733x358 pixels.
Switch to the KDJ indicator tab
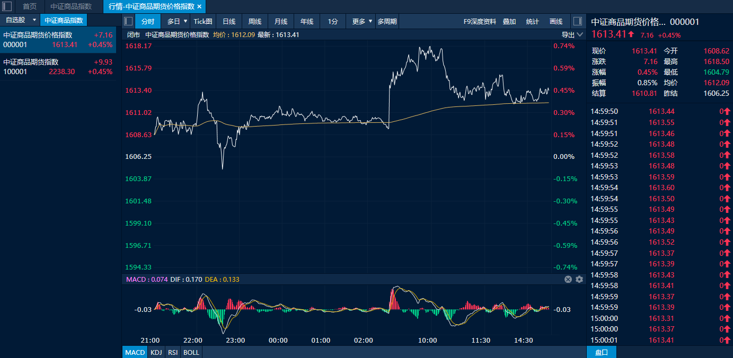pos(156,352)
